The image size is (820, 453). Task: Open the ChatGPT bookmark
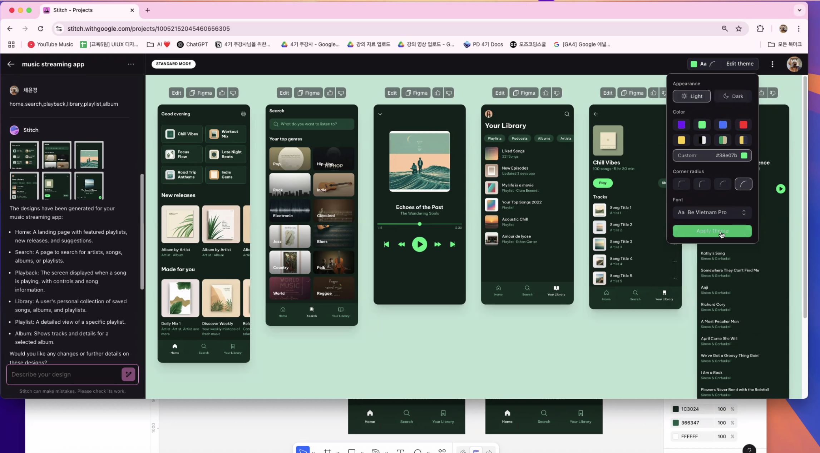tap(192, 44)
